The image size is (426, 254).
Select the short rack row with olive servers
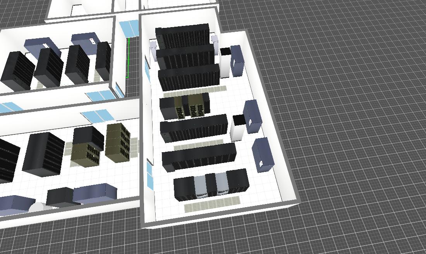(185, 105)
